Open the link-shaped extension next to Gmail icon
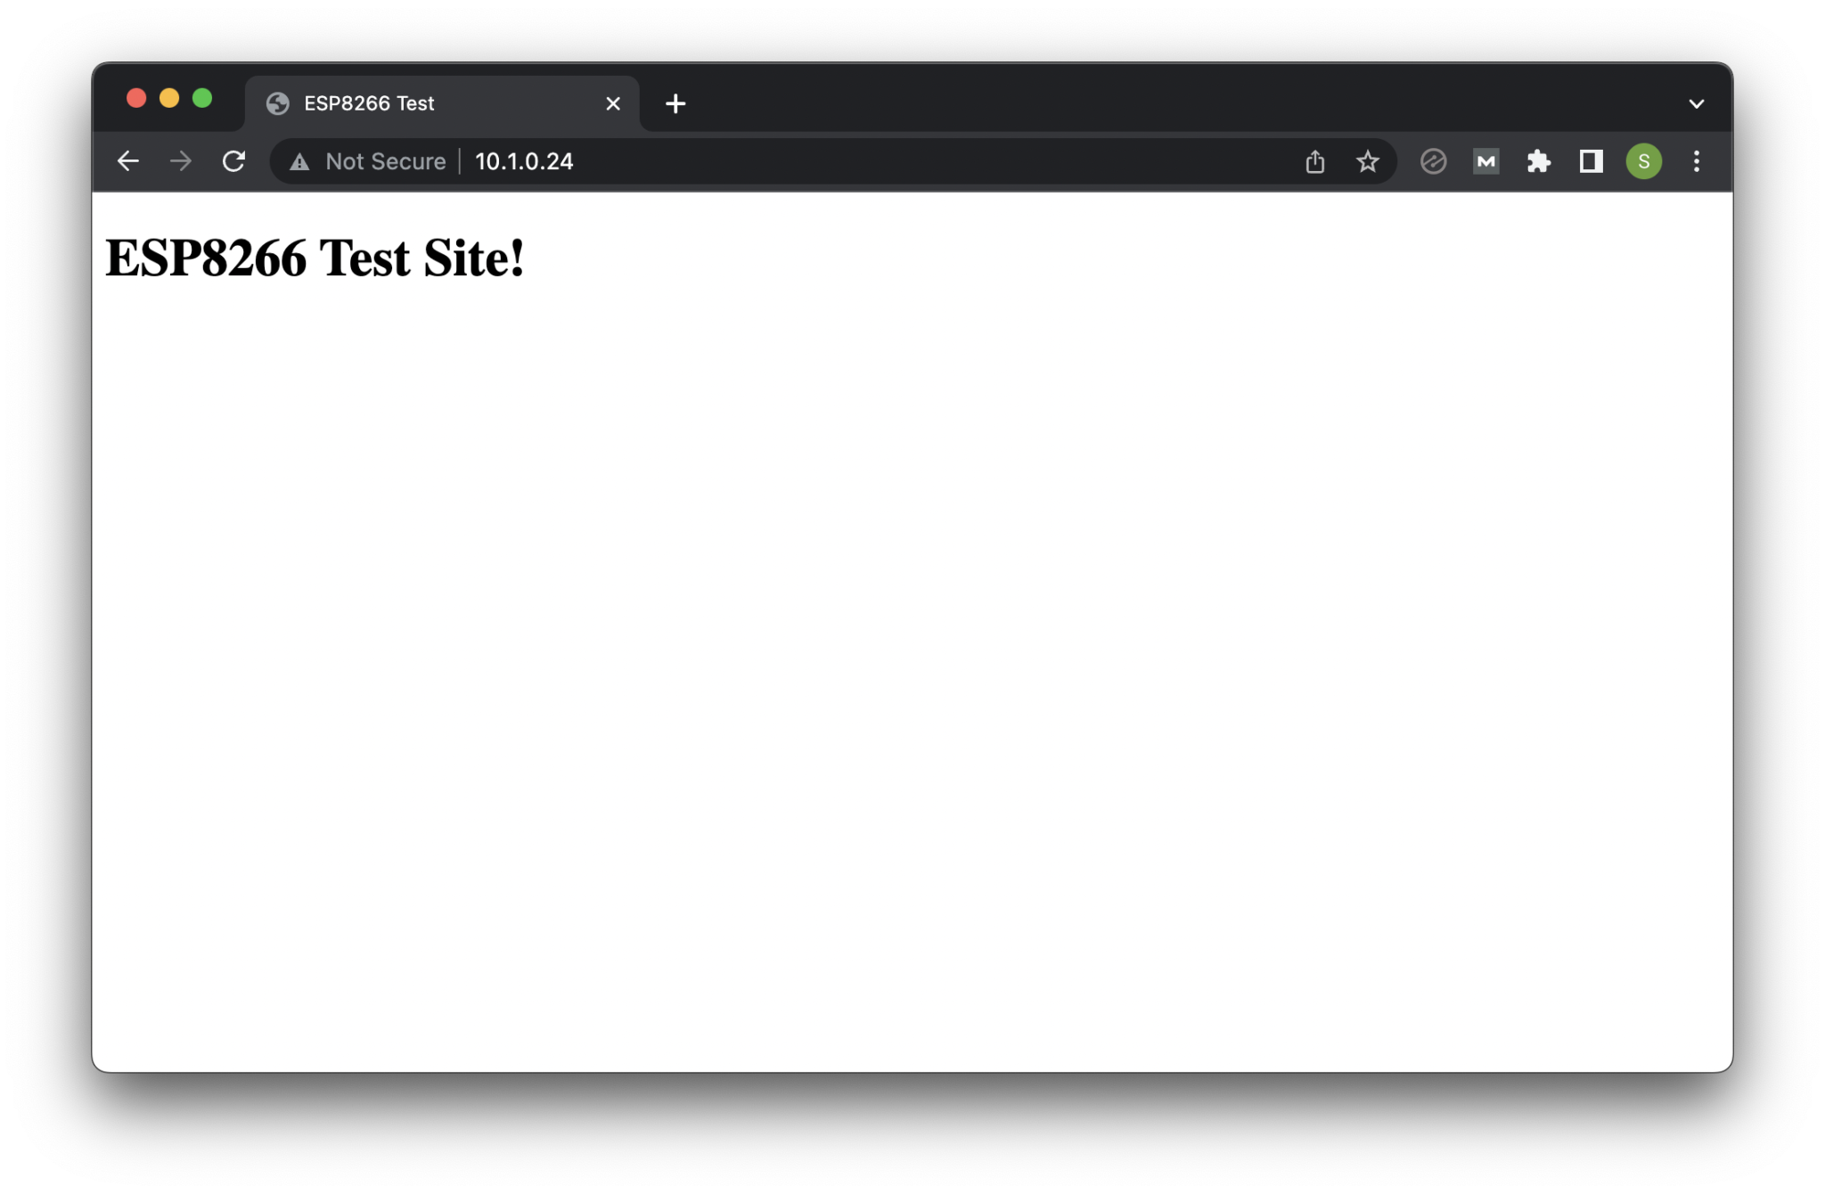The image size is (1825, 1194). click(x=1433, y=161)
